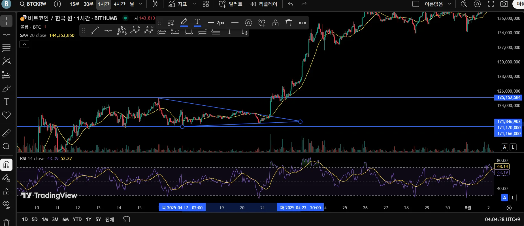
Task: Select the Text tool in left sidebar
Action: [6, 102]
